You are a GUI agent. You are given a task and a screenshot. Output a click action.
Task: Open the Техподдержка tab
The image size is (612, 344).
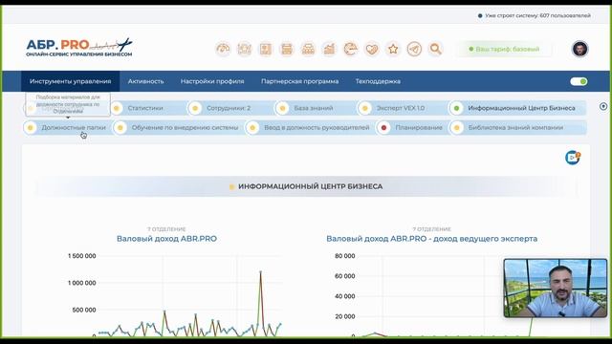pos(378,81)
